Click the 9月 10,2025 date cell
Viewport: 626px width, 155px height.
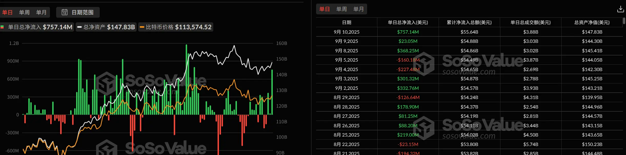[347, 32]
